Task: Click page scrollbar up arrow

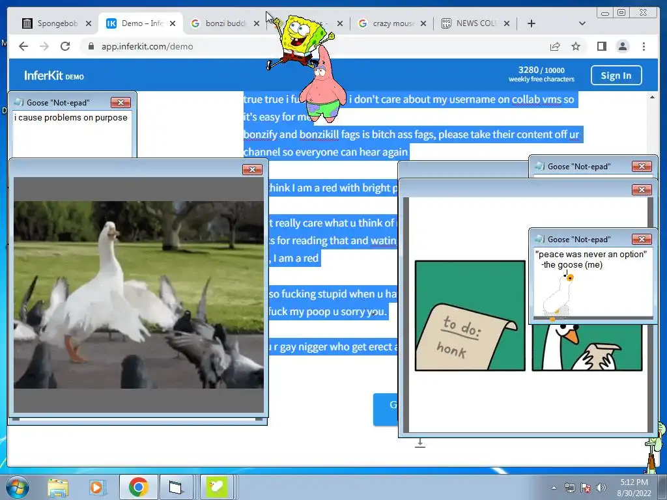Action: pyautogui.click(x=653, y=98)
